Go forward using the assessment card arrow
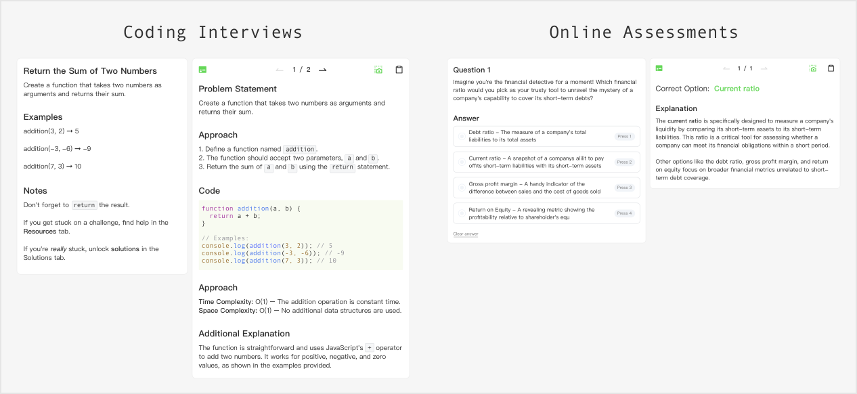 coord(764,68)
